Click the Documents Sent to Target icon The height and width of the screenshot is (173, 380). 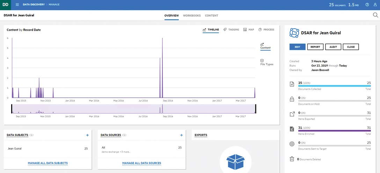coord(292,144)
